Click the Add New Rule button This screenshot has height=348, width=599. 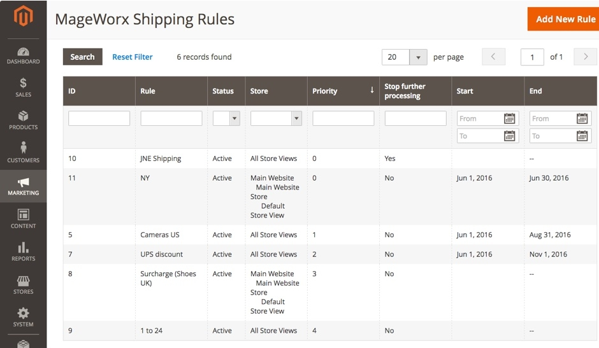(x=565, y=19)
